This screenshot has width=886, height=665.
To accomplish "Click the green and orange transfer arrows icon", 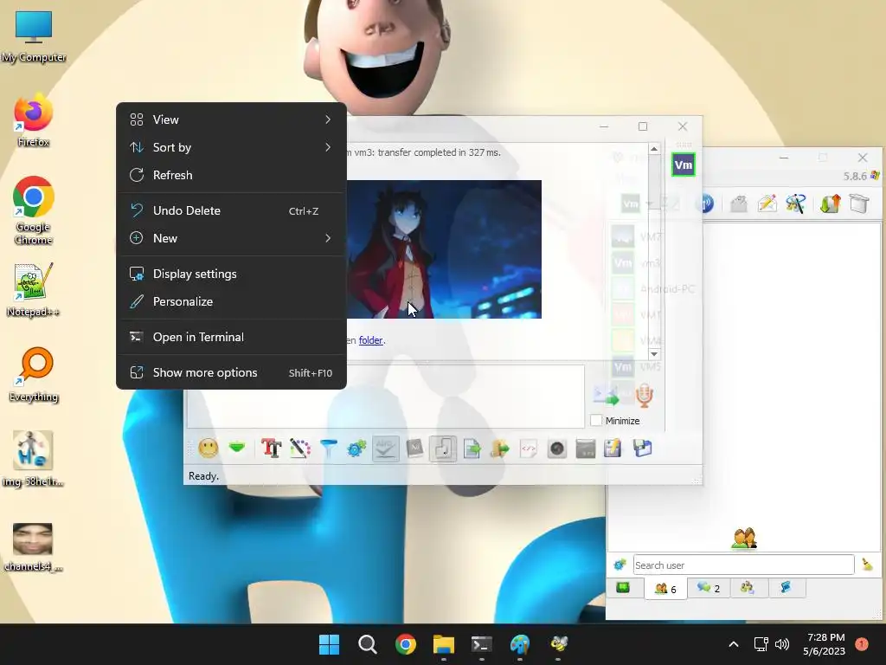I will tap(830, 203).
